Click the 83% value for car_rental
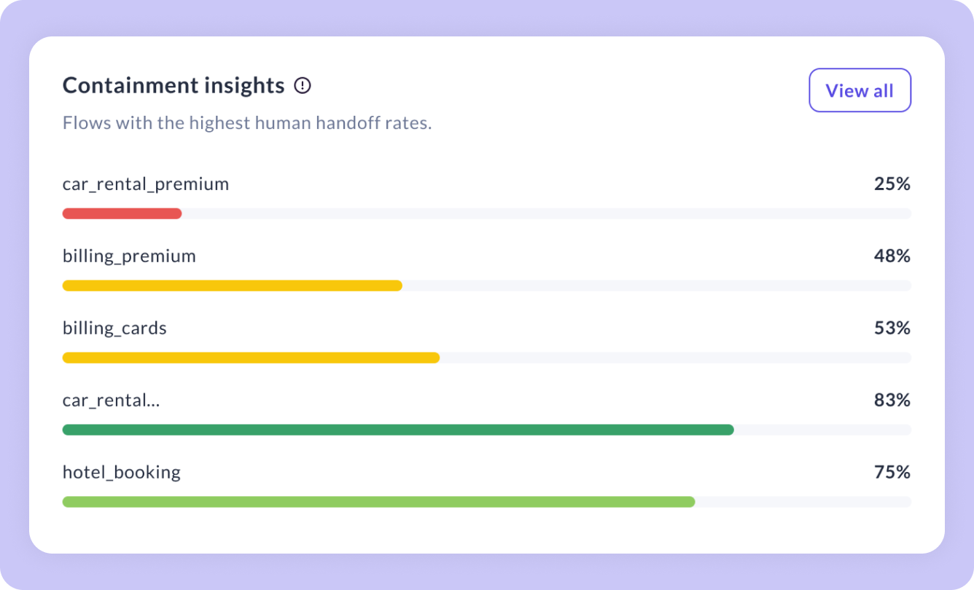This screenshot has width=974, height=590. point(892,400)
